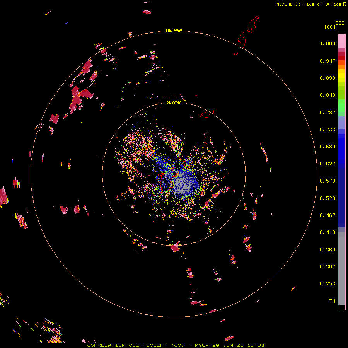Select the 0.893 scale value
This screenshot has height=348, width=348.
pyautogui.click(x=328, y=78)
